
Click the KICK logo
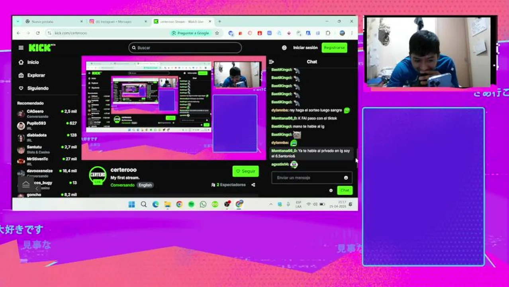41,48
